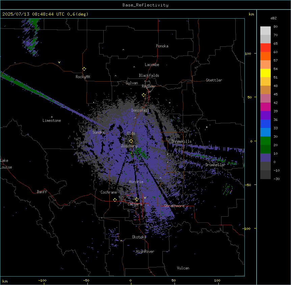
Task: Click the yellow radar site marker near Olds
Action: (x=131, y=141)
